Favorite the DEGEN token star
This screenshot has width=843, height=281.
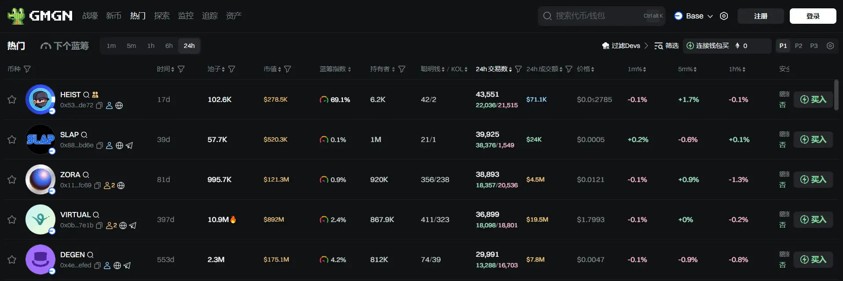pyautogui.click(x=12, y=259)
